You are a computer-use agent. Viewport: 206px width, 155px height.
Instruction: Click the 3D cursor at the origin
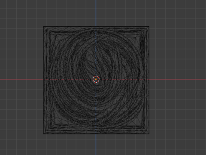pyautogui.click(x=96, y=79)
